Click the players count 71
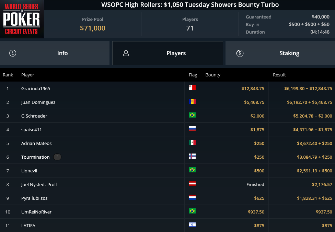The height and width of the screenshot is (232, 335). coord(190,28)
